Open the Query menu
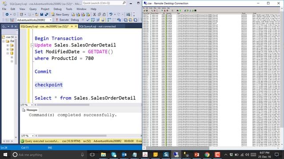The width and height of the screenshot is (284, 159). point(33,9)
